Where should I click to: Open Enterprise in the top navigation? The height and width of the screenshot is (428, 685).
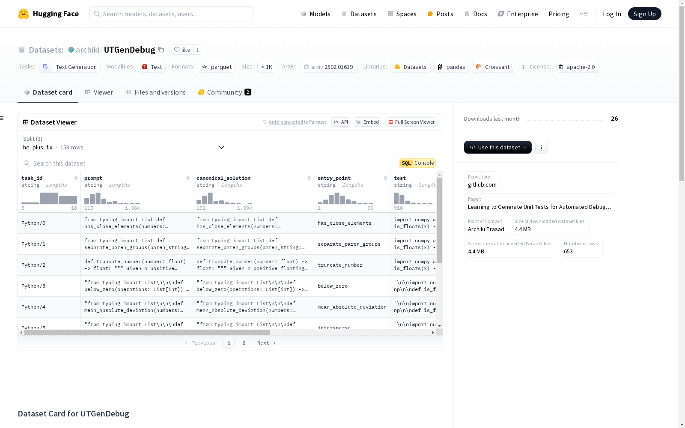[x=518, y=14]
